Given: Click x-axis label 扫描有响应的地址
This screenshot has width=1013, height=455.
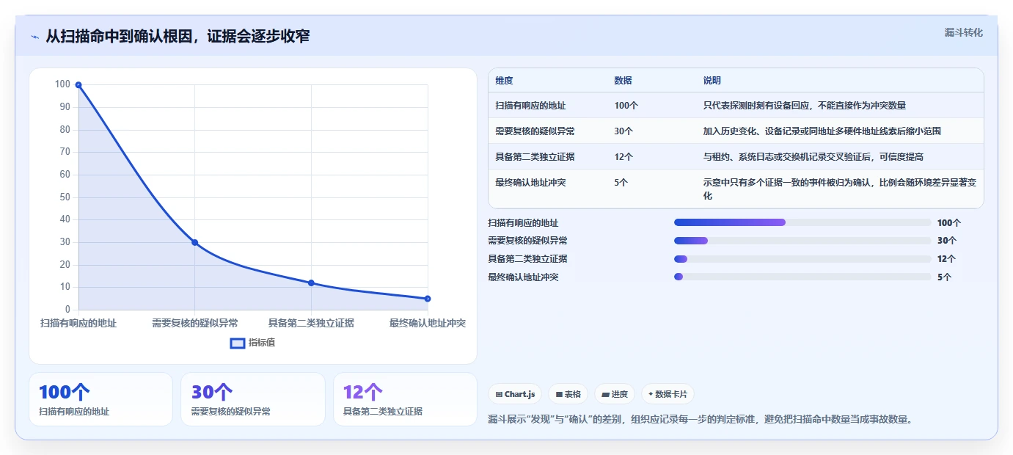Looking at the screenshot, I should pos(78,323).
